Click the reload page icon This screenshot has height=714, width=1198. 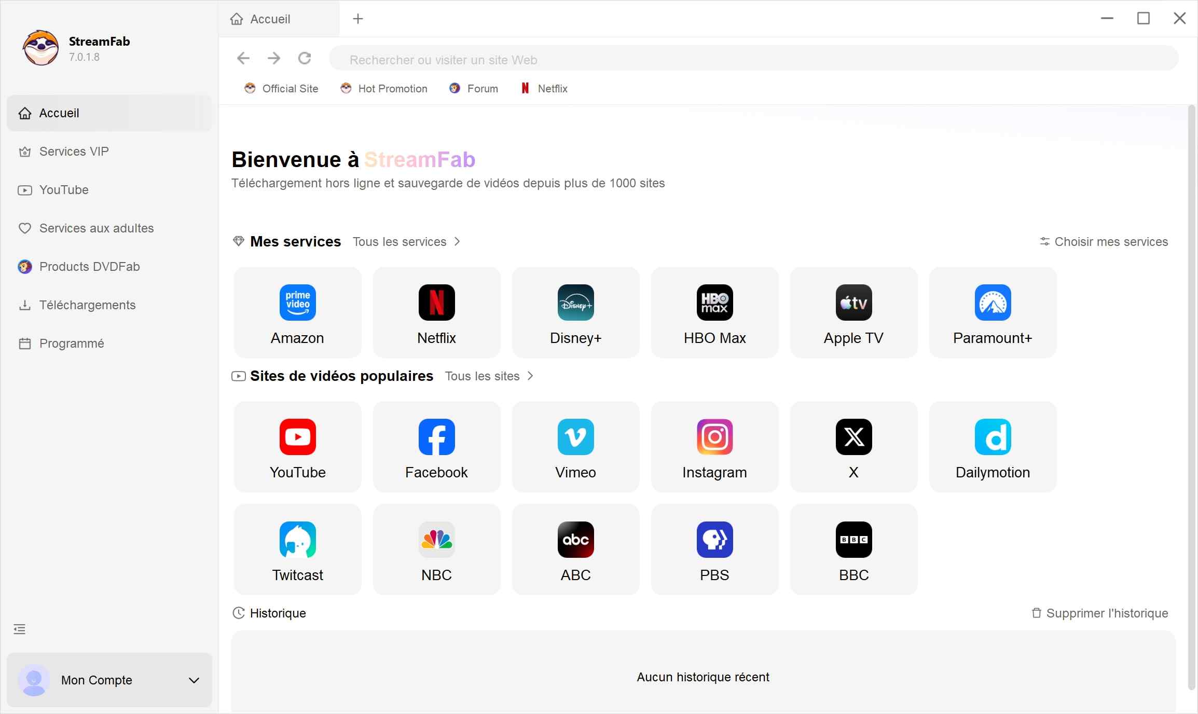click(305, 58)
